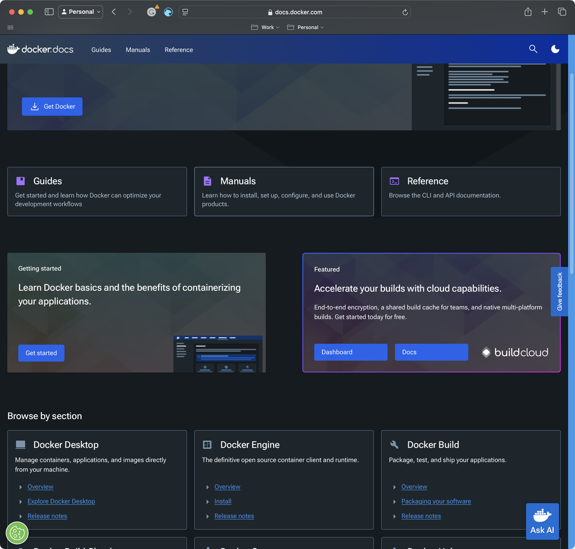Toggle the Safari sidebar icon
The height and width of the screenshot is (549, 575).
pos(49,11)
